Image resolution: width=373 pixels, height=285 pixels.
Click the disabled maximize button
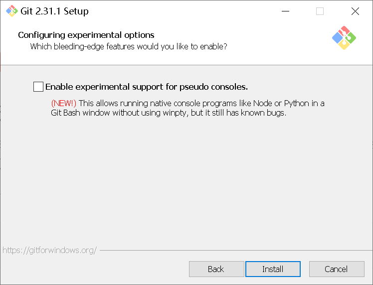[x=320, y=11]
